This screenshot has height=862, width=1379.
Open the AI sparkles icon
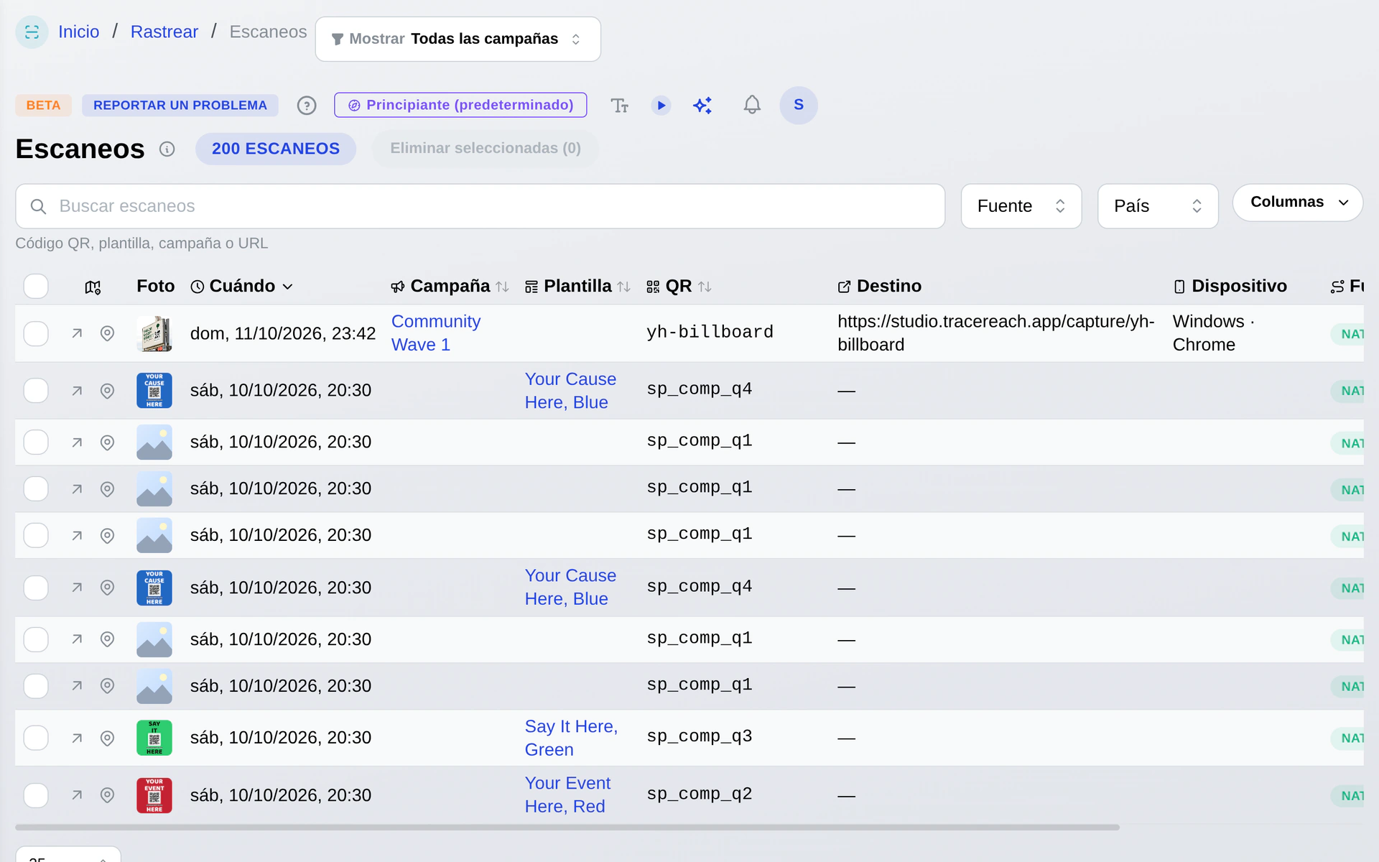702,106
